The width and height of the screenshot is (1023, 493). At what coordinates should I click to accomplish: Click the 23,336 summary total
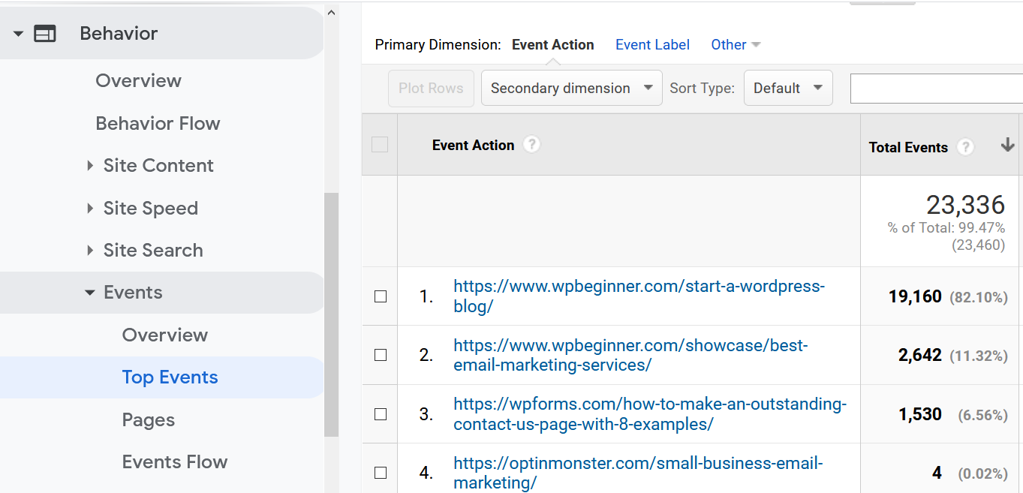point(965,205)
